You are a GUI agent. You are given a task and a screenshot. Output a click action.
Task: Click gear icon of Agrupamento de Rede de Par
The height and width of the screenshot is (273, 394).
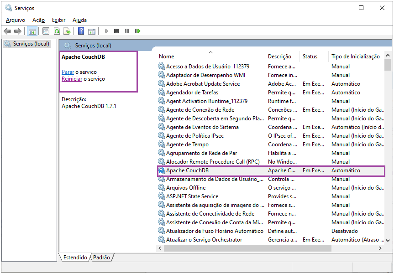[161, 153]
